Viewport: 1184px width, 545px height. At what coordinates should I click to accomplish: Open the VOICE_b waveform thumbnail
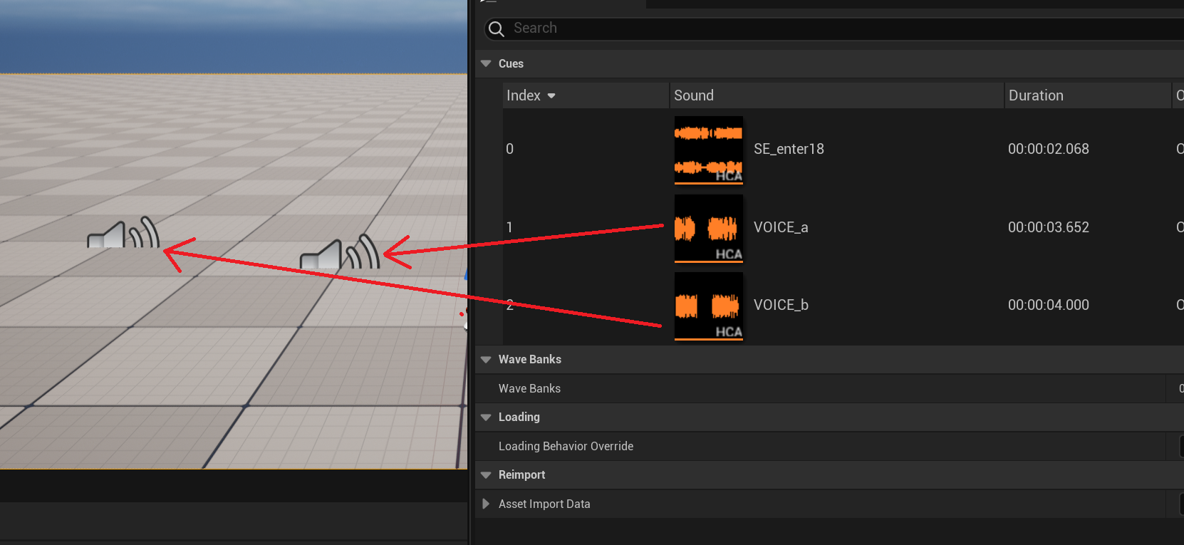tap(708, 306)
